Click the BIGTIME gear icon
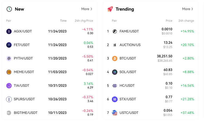The image size is (204, 122). (9, 113)
